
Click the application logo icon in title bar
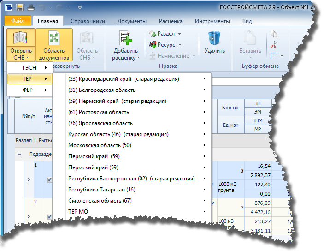(8, 8)
